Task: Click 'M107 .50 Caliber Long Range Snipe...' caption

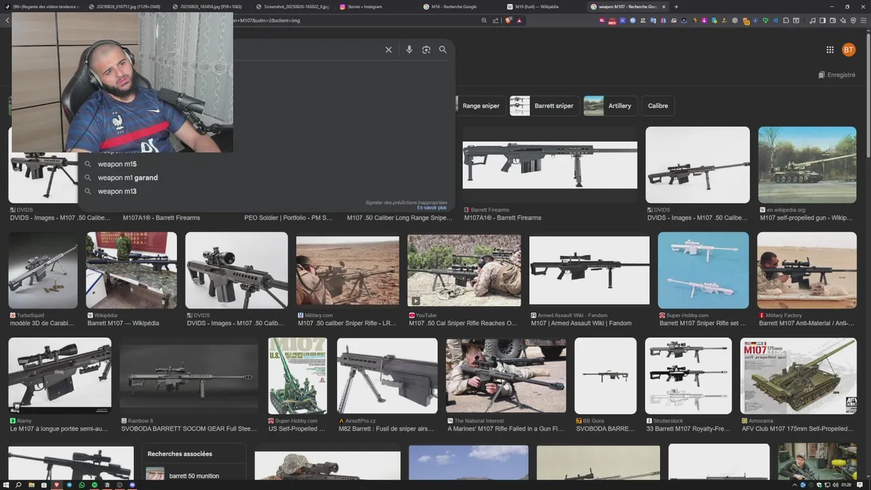Action: (399, 218)
